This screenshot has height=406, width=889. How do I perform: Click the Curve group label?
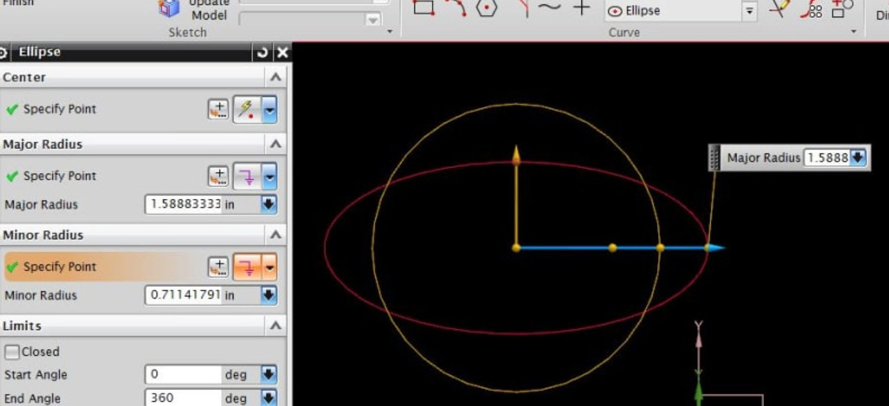623,32
